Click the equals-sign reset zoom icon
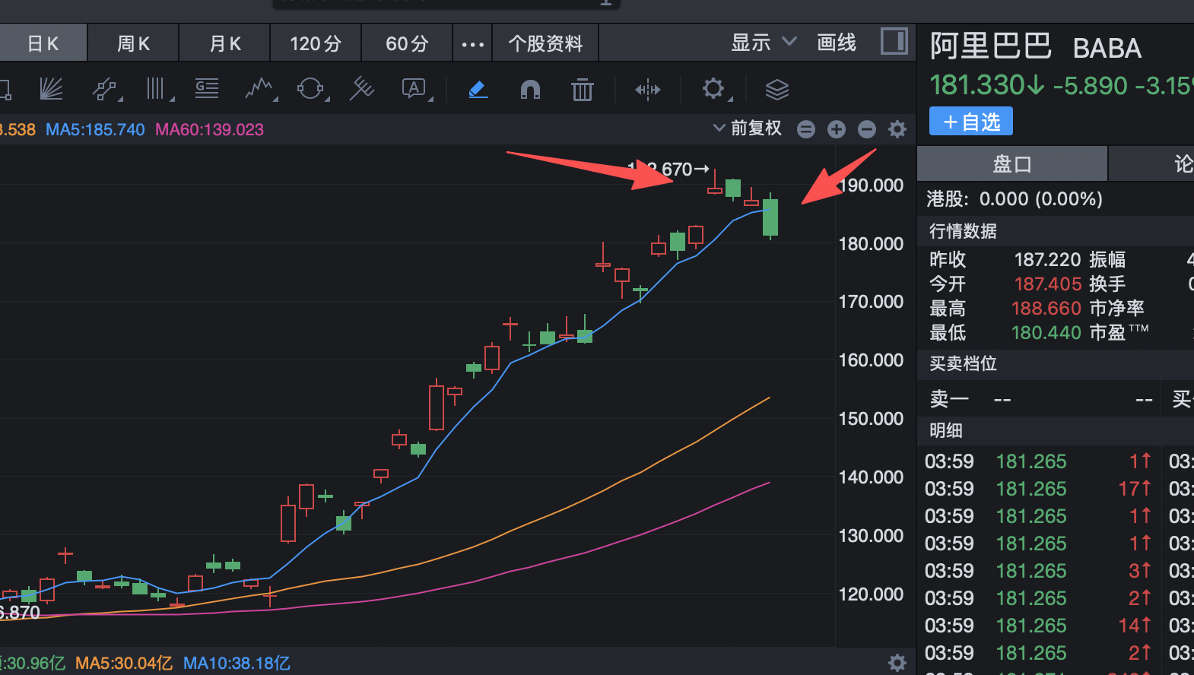Screen dimensions: 1194x675 pyautogui.click(x=806, y=129)
